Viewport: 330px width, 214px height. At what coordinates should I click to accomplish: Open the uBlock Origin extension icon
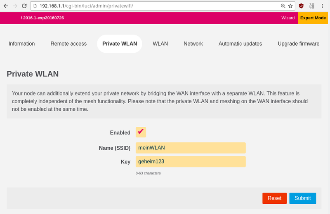(301, 6)
